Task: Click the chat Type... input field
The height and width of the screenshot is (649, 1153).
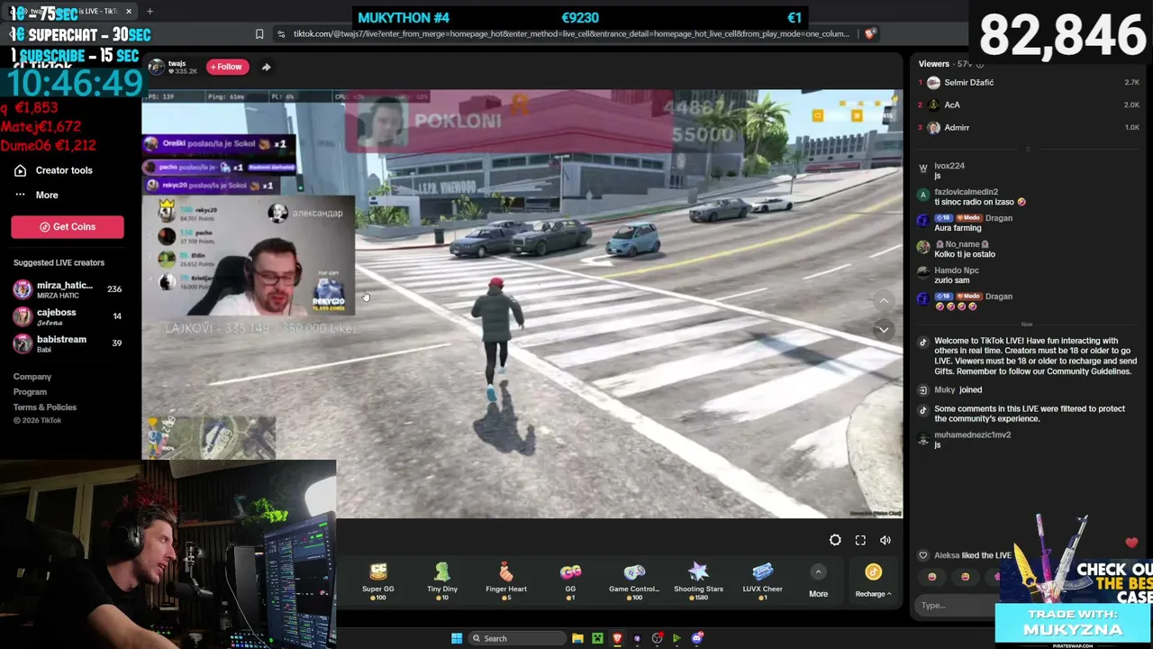Action: tap(957, 606)
